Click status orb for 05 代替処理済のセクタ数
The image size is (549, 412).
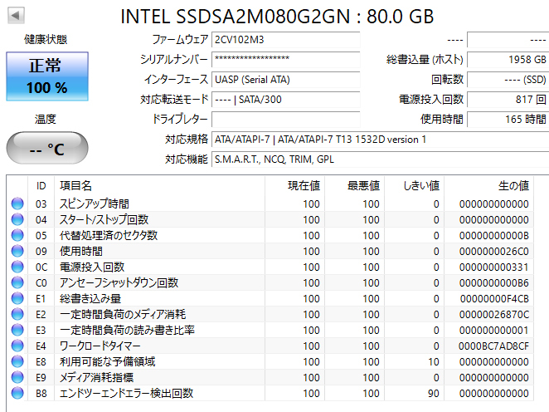(x=17, y=235)
